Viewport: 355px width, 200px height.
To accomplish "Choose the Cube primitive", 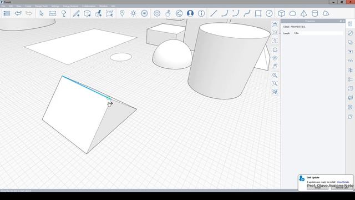I will coord(282,13).
